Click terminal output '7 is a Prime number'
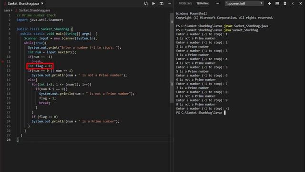 pyautogui.click(x=193, y=88)
